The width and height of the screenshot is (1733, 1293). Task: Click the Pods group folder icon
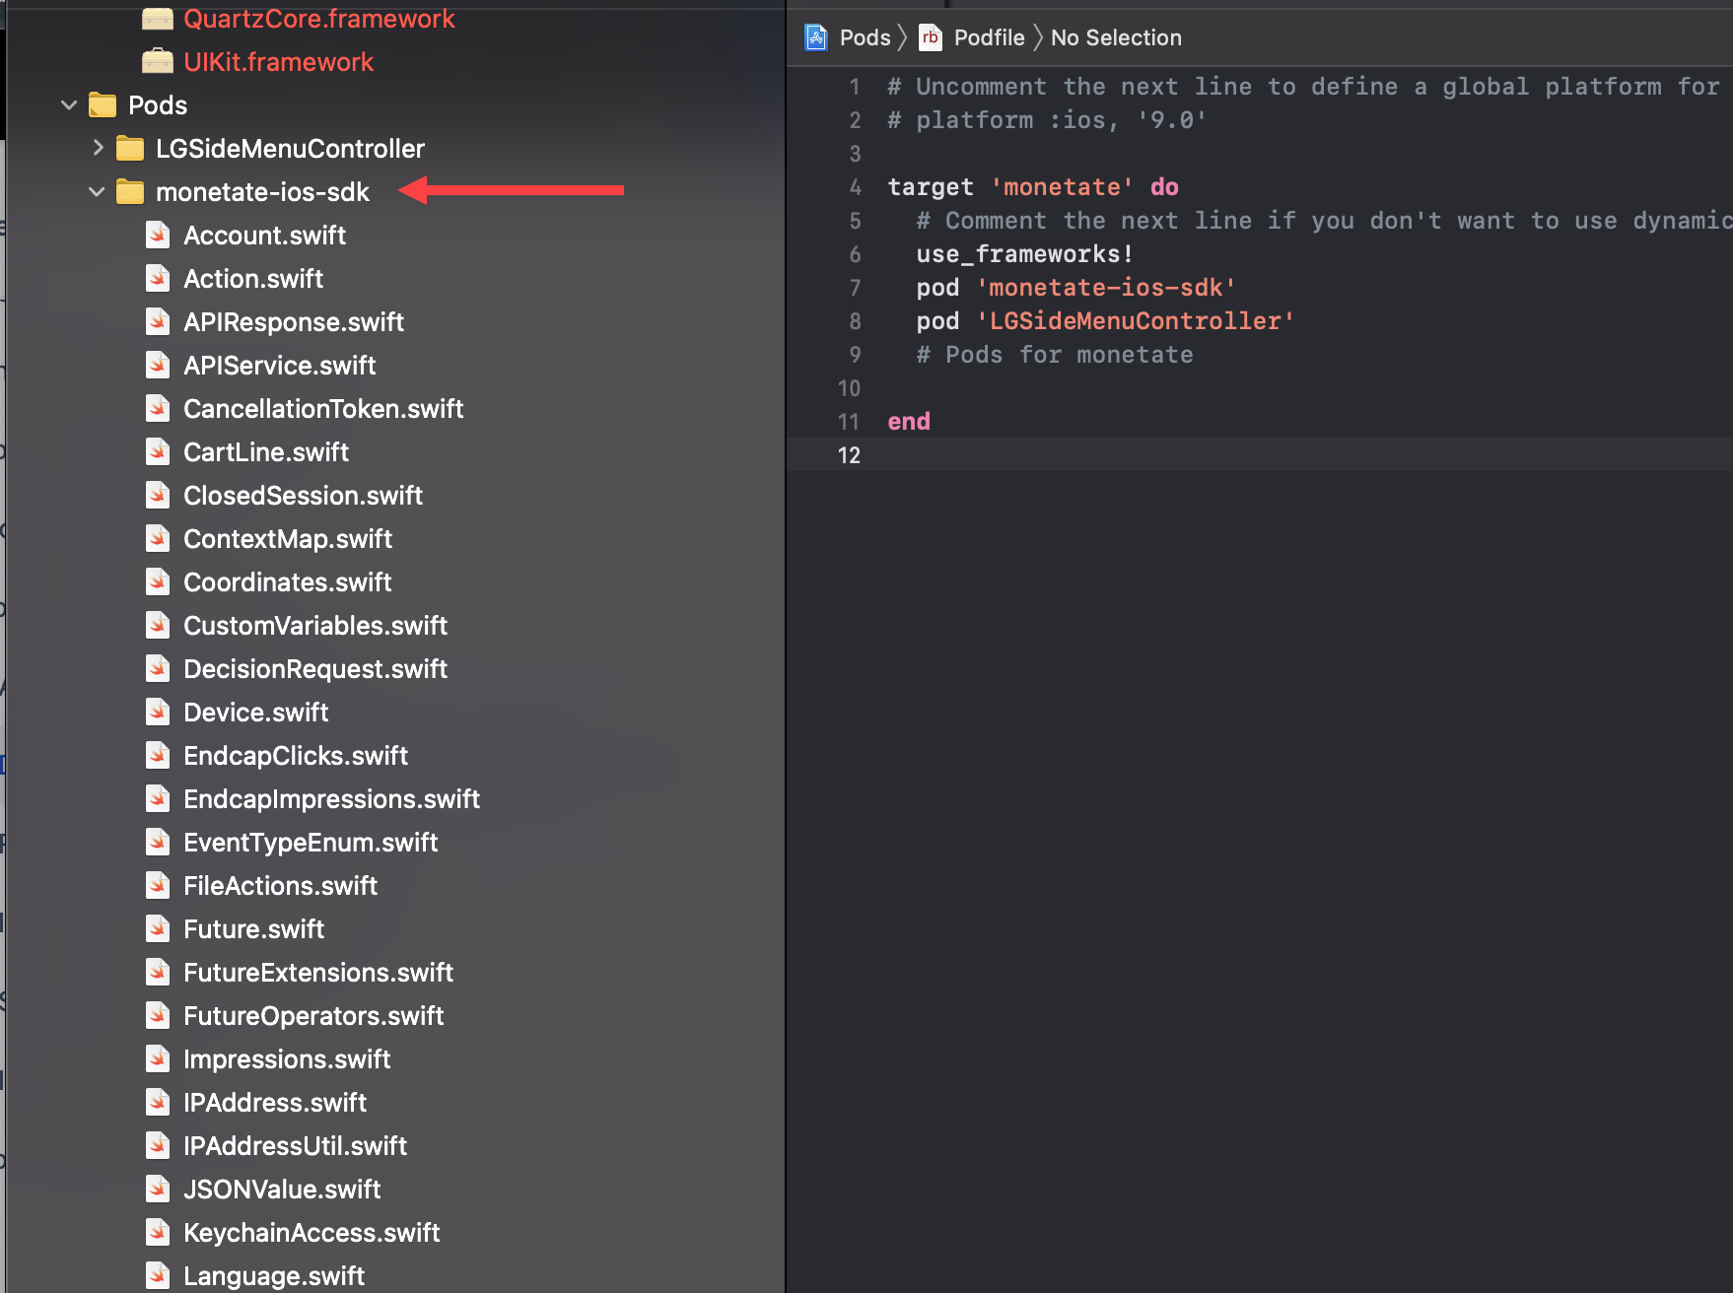point(103,104)
